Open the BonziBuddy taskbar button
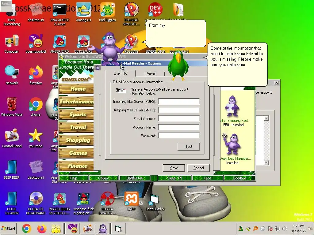This screenshot has width=314, height=235. point(103,228)
